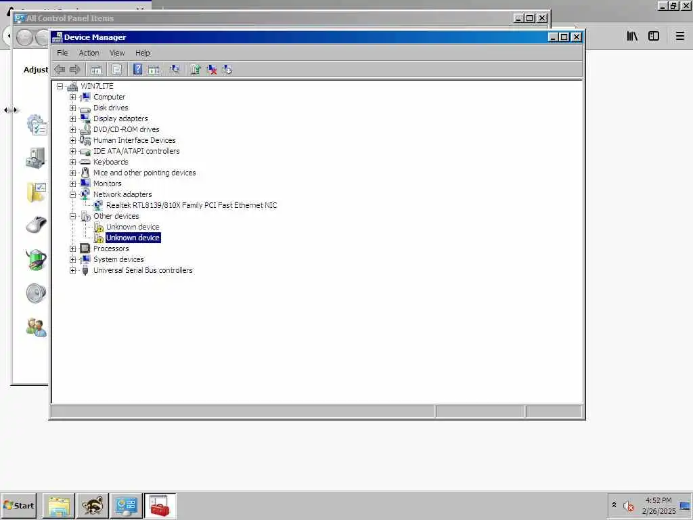This screenshot has width=693, height=520.
Task: Click the WIN7LITE computer icon in tree
Action: point(72,86)
